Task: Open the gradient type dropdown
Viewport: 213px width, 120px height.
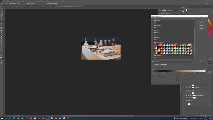Action: coord(164,64)
